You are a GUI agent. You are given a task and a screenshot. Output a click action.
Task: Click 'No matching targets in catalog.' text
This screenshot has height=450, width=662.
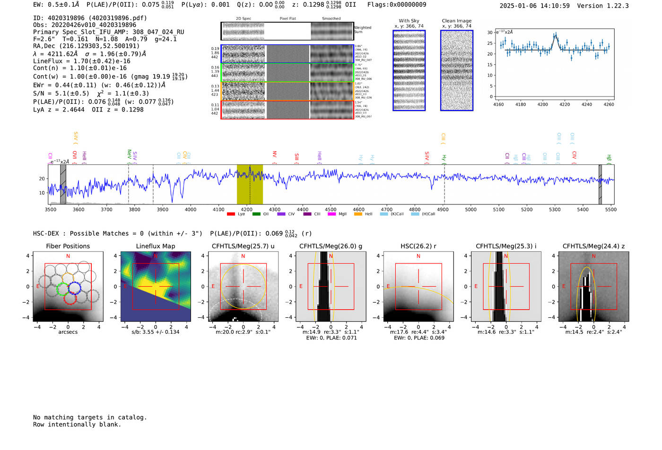[x=90, y=417]
